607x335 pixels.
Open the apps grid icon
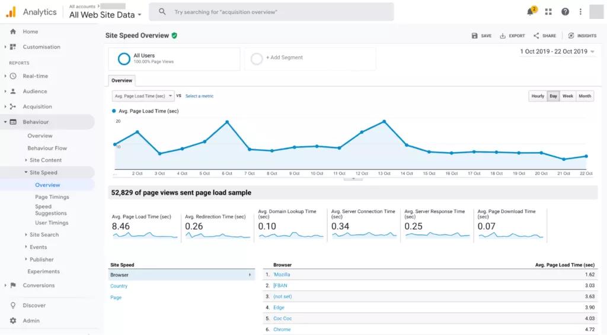click(548, 12)
